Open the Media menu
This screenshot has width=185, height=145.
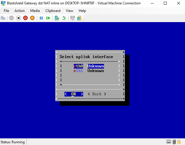[x=35, y=11]
